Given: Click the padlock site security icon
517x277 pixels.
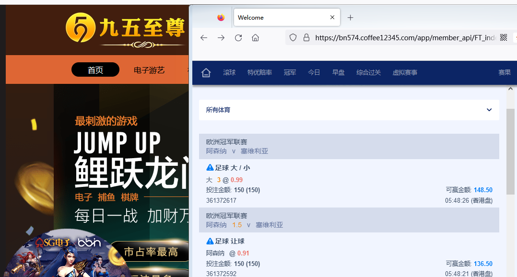Looking at the screenshot, I should [306, 38].
